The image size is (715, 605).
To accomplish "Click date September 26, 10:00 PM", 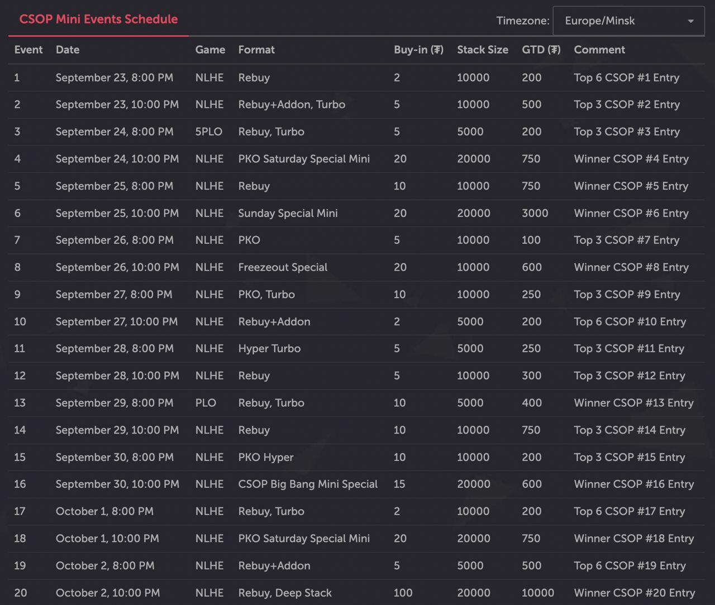I will pyautogui.click(x=117, y=267).
